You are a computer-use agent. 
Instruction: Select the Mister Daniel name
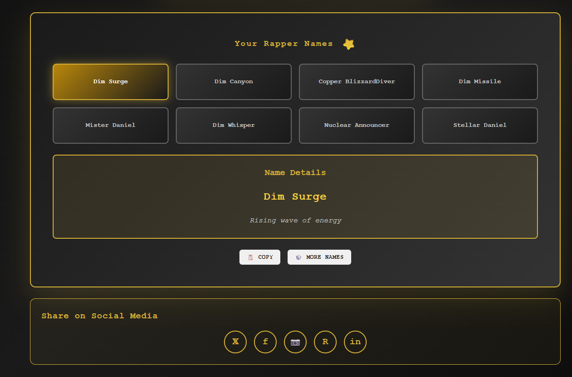pos(110,126)
